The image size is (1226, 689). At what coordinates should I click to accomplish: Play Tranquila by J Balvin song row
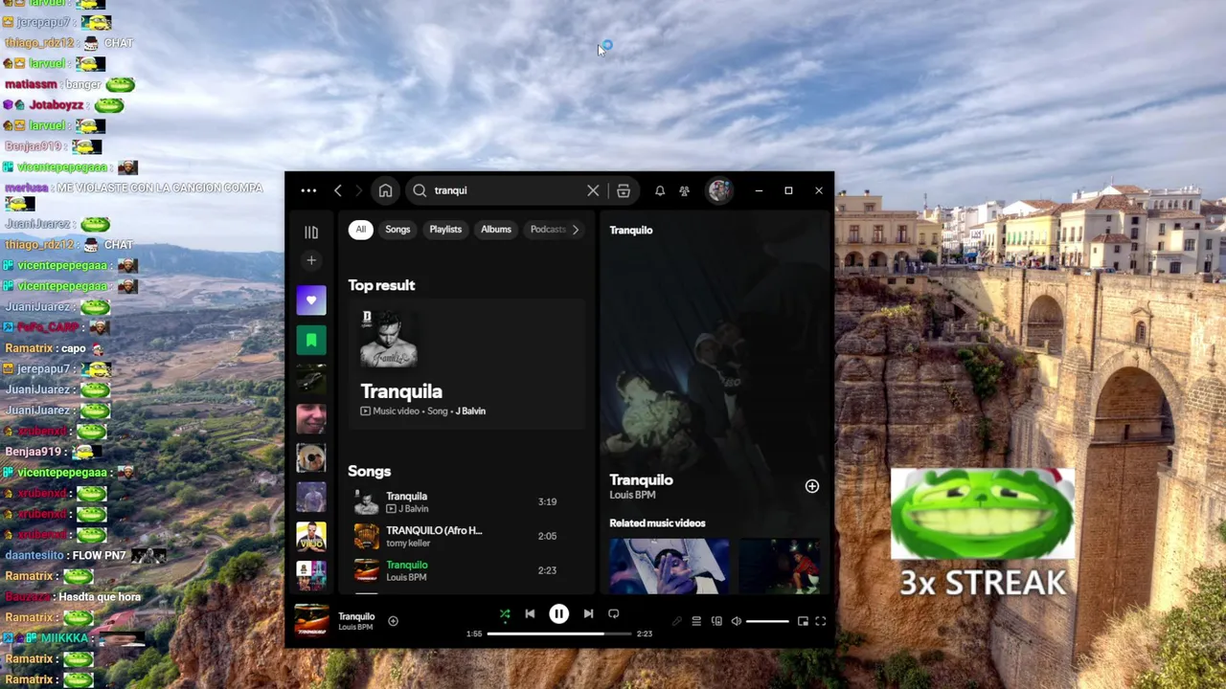click(x=466, y=502)
